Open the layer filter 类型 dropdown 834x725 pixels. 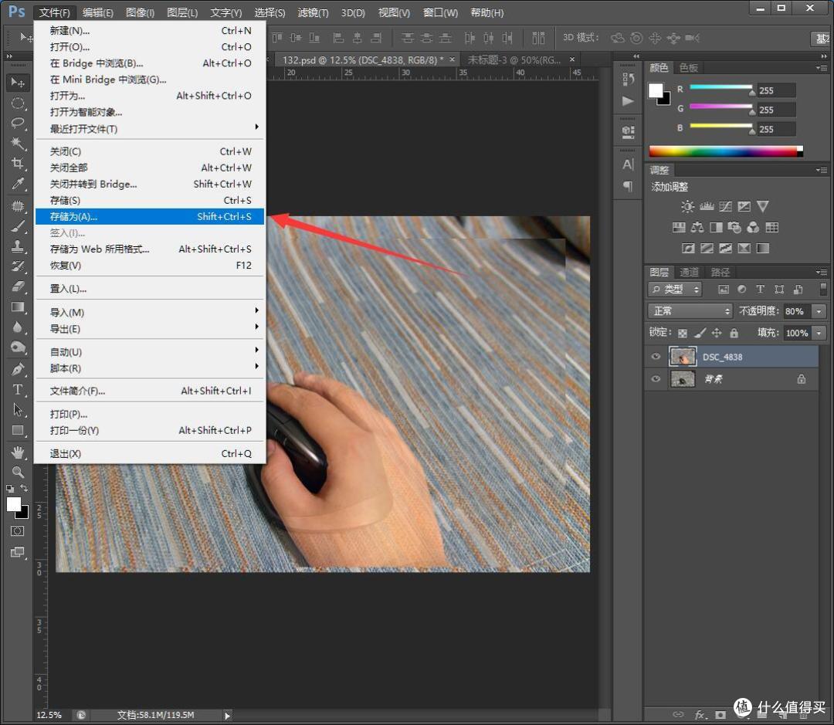676,290
